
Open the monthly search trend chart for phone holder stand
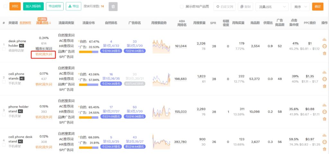click(161, 112)
